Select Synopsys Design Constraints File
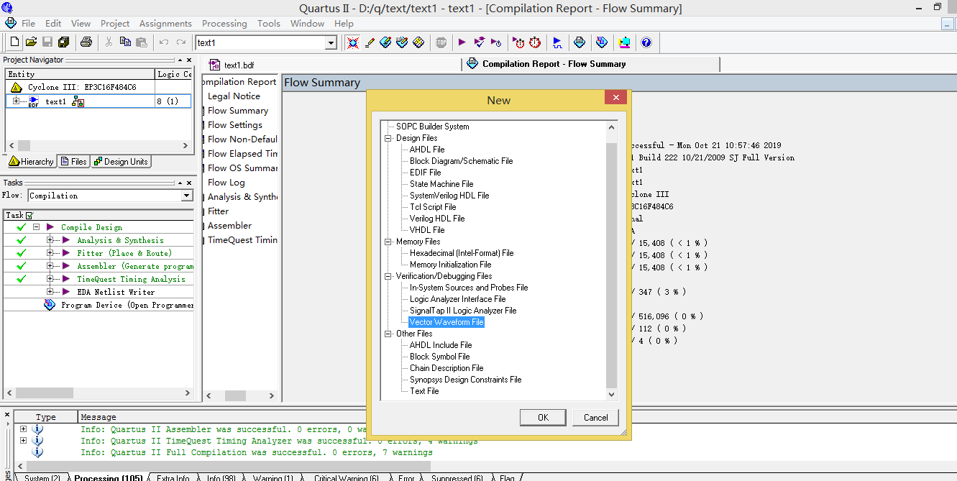Viewport: 957px width, 481px height. [x=466, y=380]
